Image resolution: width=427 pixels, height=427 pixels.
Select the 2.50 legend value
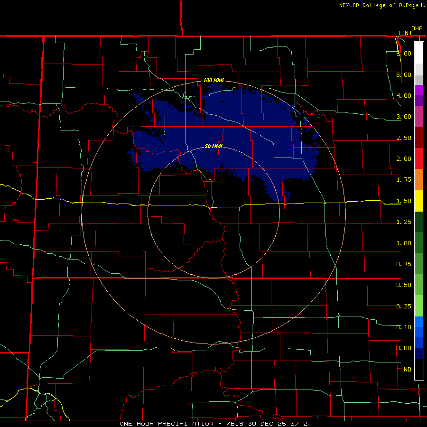point(404,138)
